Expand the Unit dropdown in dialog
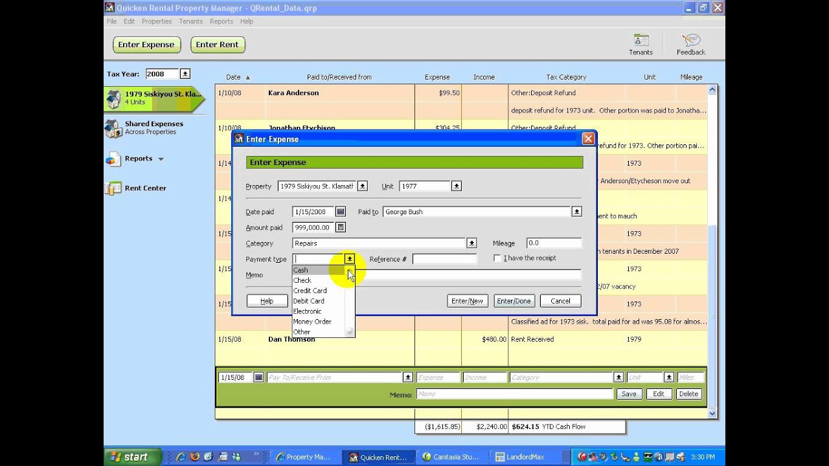Screen dimensions: 829x466 (457, 186)
